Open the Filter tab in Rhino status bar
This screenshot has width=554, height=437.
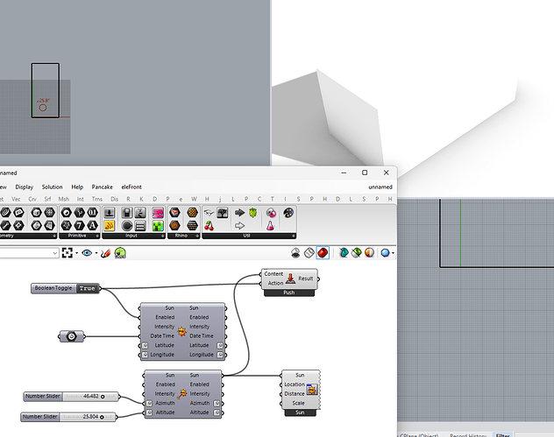click(x=502, y=435)
